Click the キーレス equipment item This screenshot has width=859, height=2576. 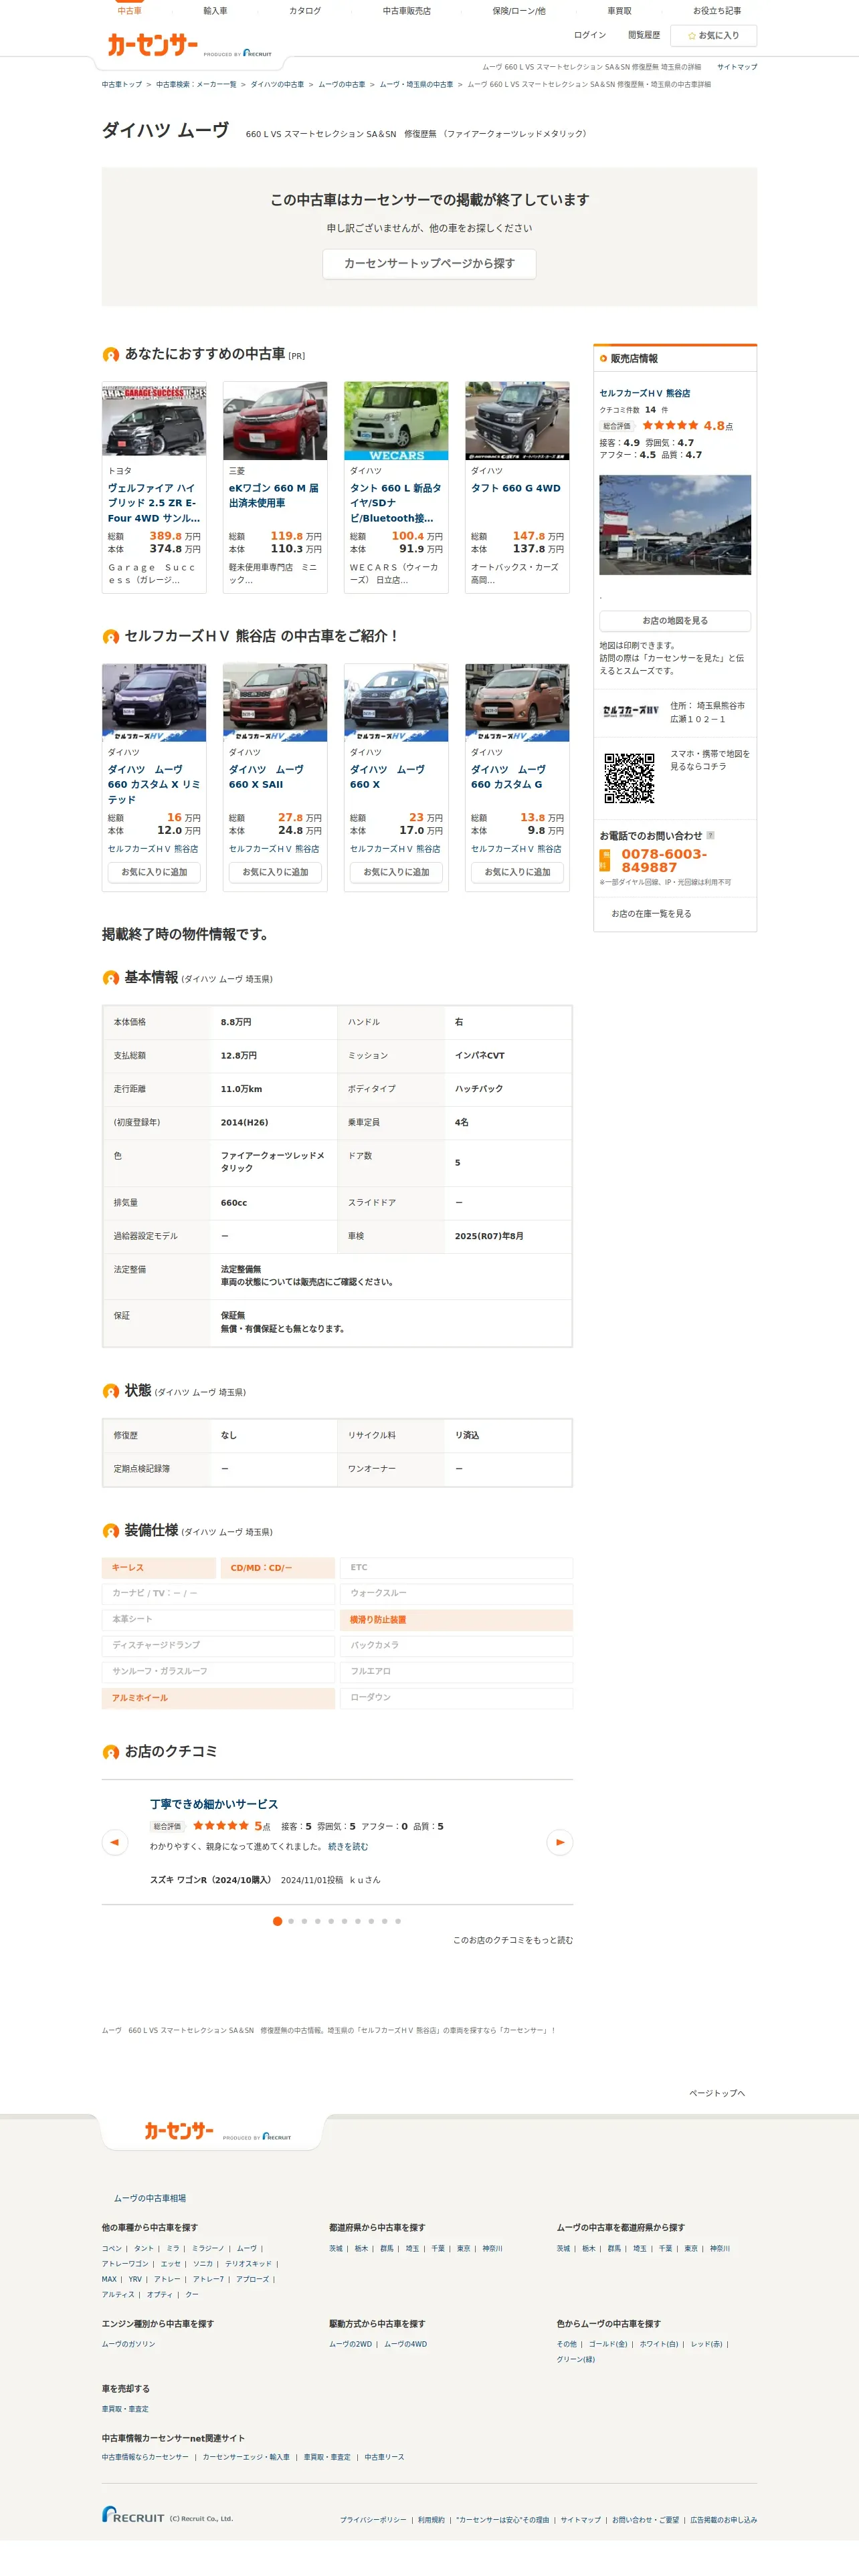click(159, 1568)
